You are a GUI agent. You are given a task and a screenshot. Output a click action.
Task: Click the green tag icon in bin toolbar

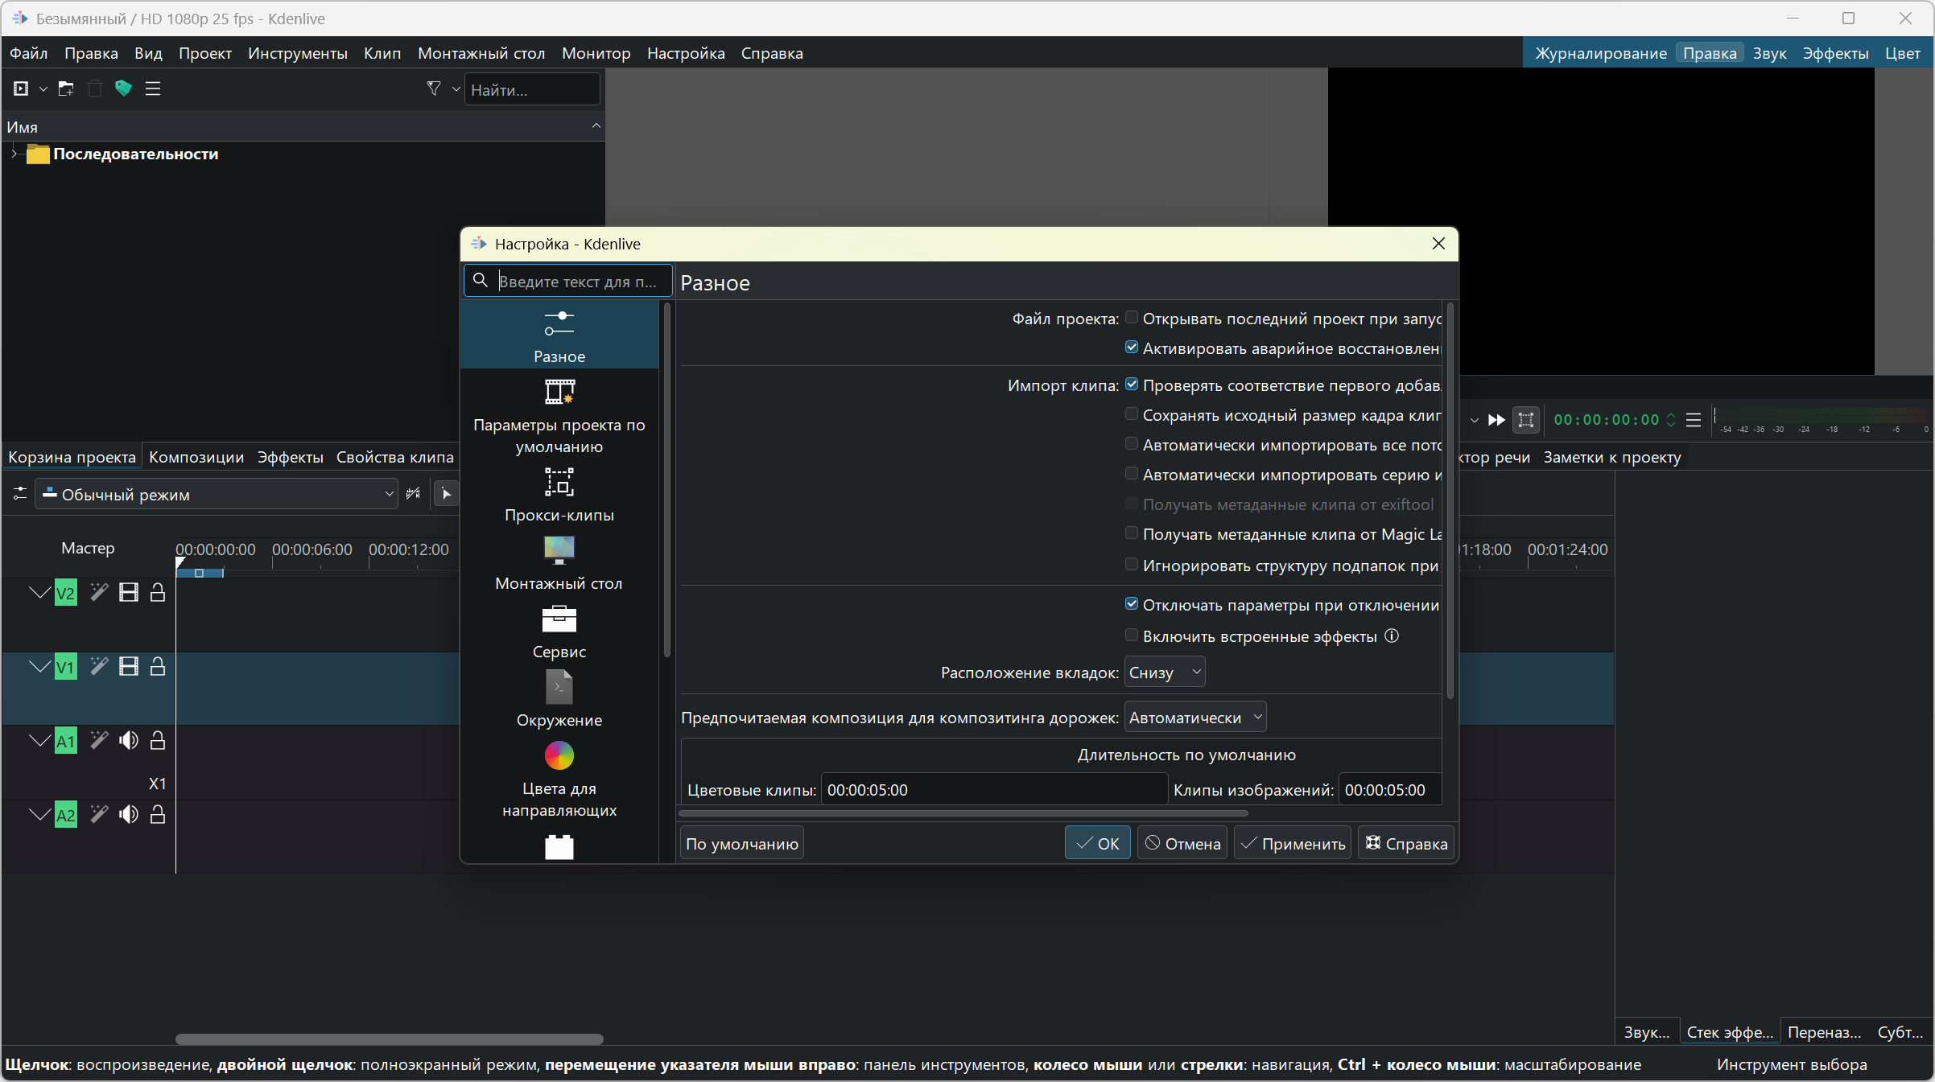[x=123, y=88]
